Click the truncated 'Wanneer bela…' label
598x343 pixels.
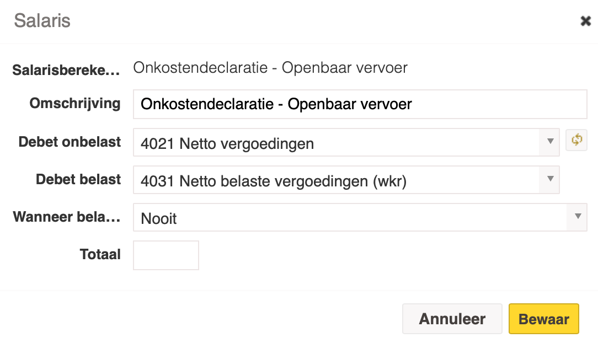point(67,217)
